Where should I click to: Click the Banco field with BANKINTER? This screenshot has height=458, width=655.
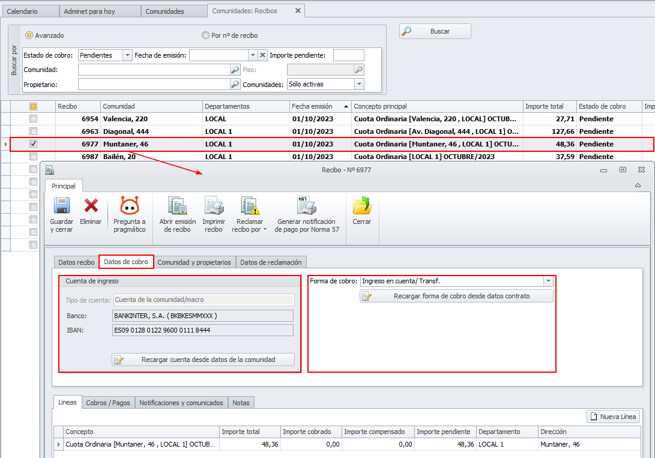(x=203, y=316)
